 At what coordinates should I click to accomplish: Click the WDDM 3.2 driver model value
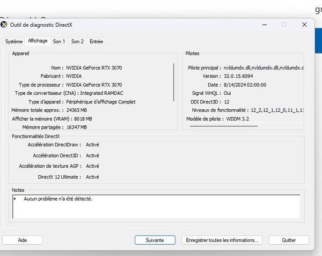[x=237, y=119]
